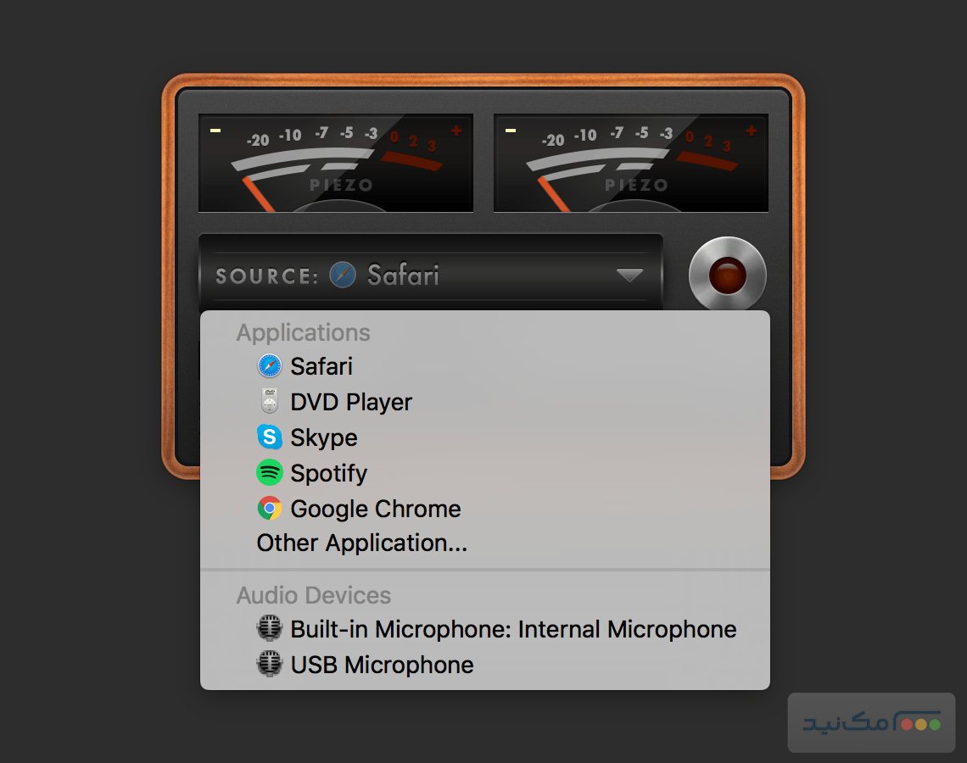Click the DVD Player icon
Screen dimensions: 967x763
[269, 402]
